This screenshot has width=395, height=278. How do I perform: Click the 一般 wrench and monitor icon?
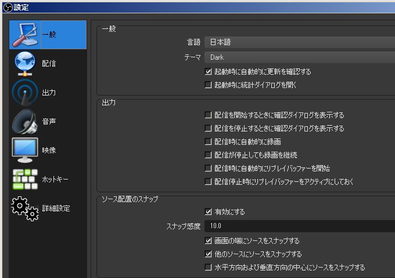click(25, 35)
